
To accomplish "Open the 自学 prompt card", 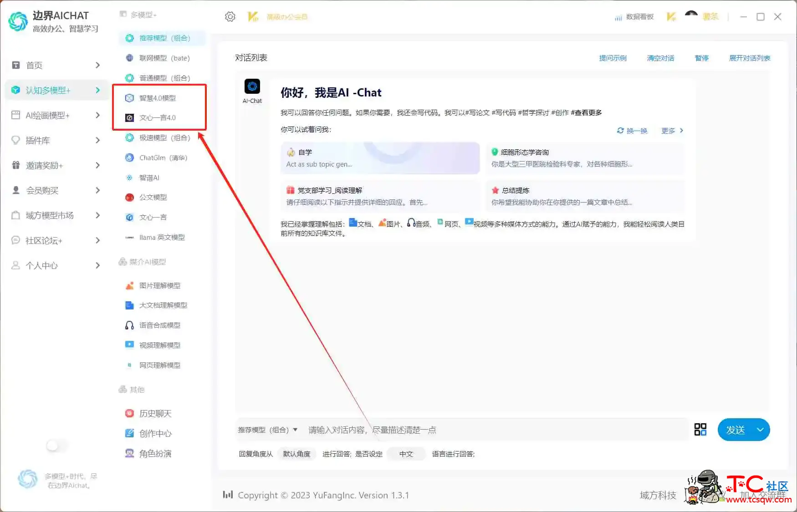I will [380, 158].
